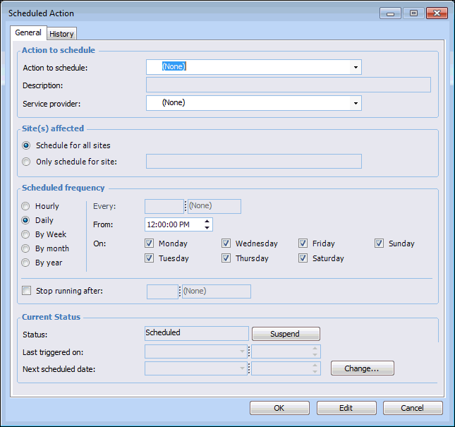The height and width of the screenshot is (427, 455).
Task: Toggle the Sunday checkbox
Action: (x=380, y=243)
